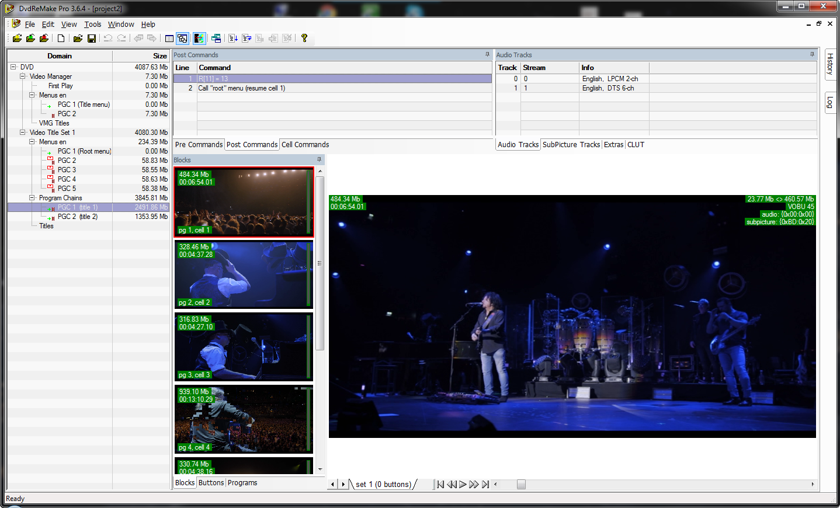Image resolution: width=840 pixels, height=508 pixels.
Task: Open the SubPicture Tracks tab
Action: coord(571,145)
